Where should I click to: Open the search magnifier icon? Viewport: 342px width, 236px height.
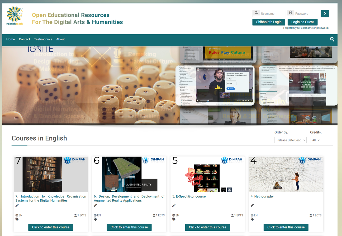click(x=332, y=39)
